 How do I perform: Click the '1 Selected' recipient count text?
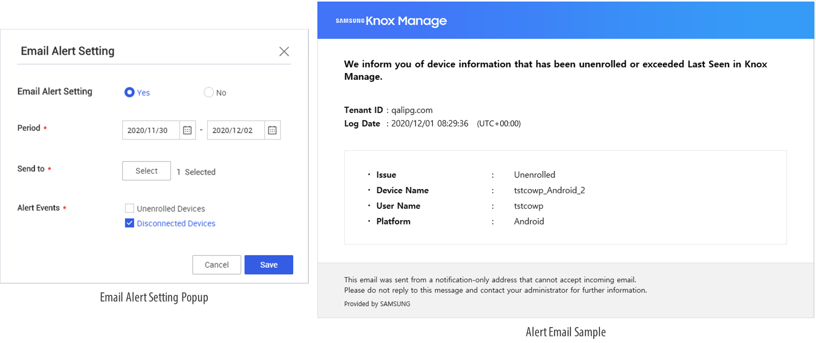point(196,172)
